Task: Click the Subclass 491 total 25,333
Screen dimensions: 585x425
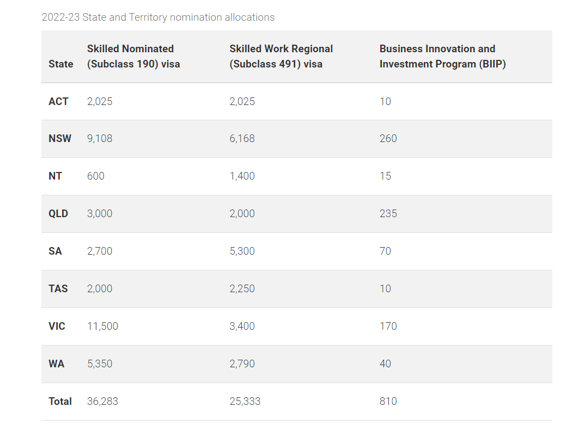Action: click(x=245, y=402)
